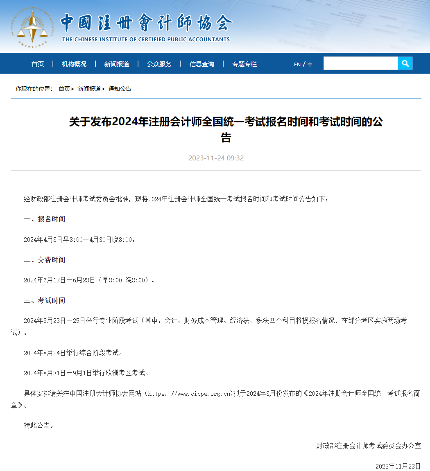The image size is (430, 471).
Task: Click the label 你现在的位置
Action: (34, 89)
